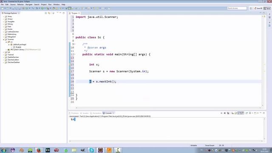
Task: Open the Navigate menu
Action: 29,5
